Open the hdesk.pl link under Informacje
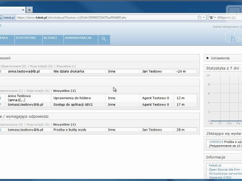The width and height of the screenshot is (242, 181). click(x=215, y=165)
